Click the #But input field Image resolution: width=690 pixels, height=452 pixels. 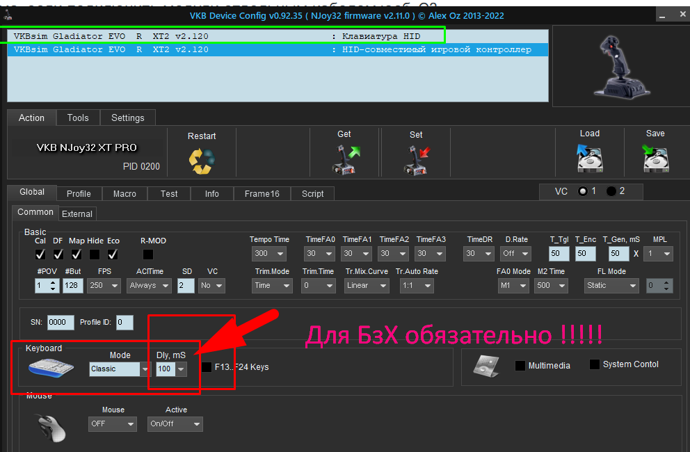[72, 286]
